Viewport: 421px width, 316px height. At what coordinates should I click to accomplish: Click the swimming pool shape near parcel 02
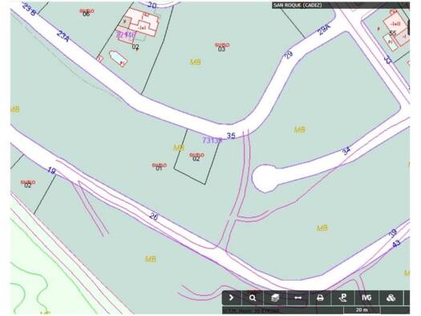tap(118, 59)
